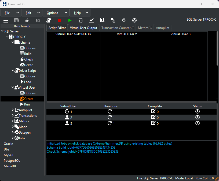The height and width of the screenshot is (181, 219).
Task: Click the Options menu dropdown arrow
Action: pyautogui.click(x=66, y=13)
